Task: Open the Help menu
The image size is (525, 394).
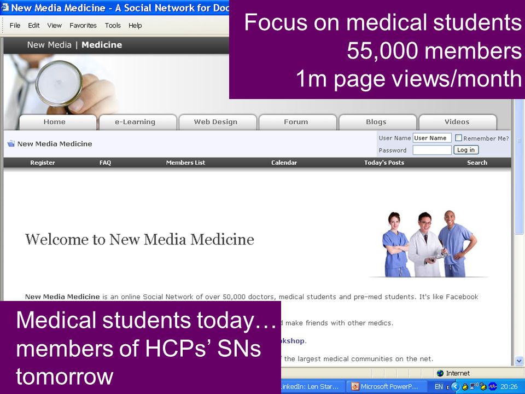Action: [x=135, y=26]
